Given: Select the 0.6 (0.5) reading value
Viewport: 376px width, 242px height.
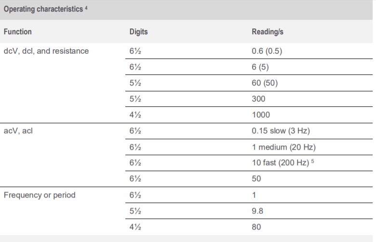Looking at the screenshot, I should point(267,51).
